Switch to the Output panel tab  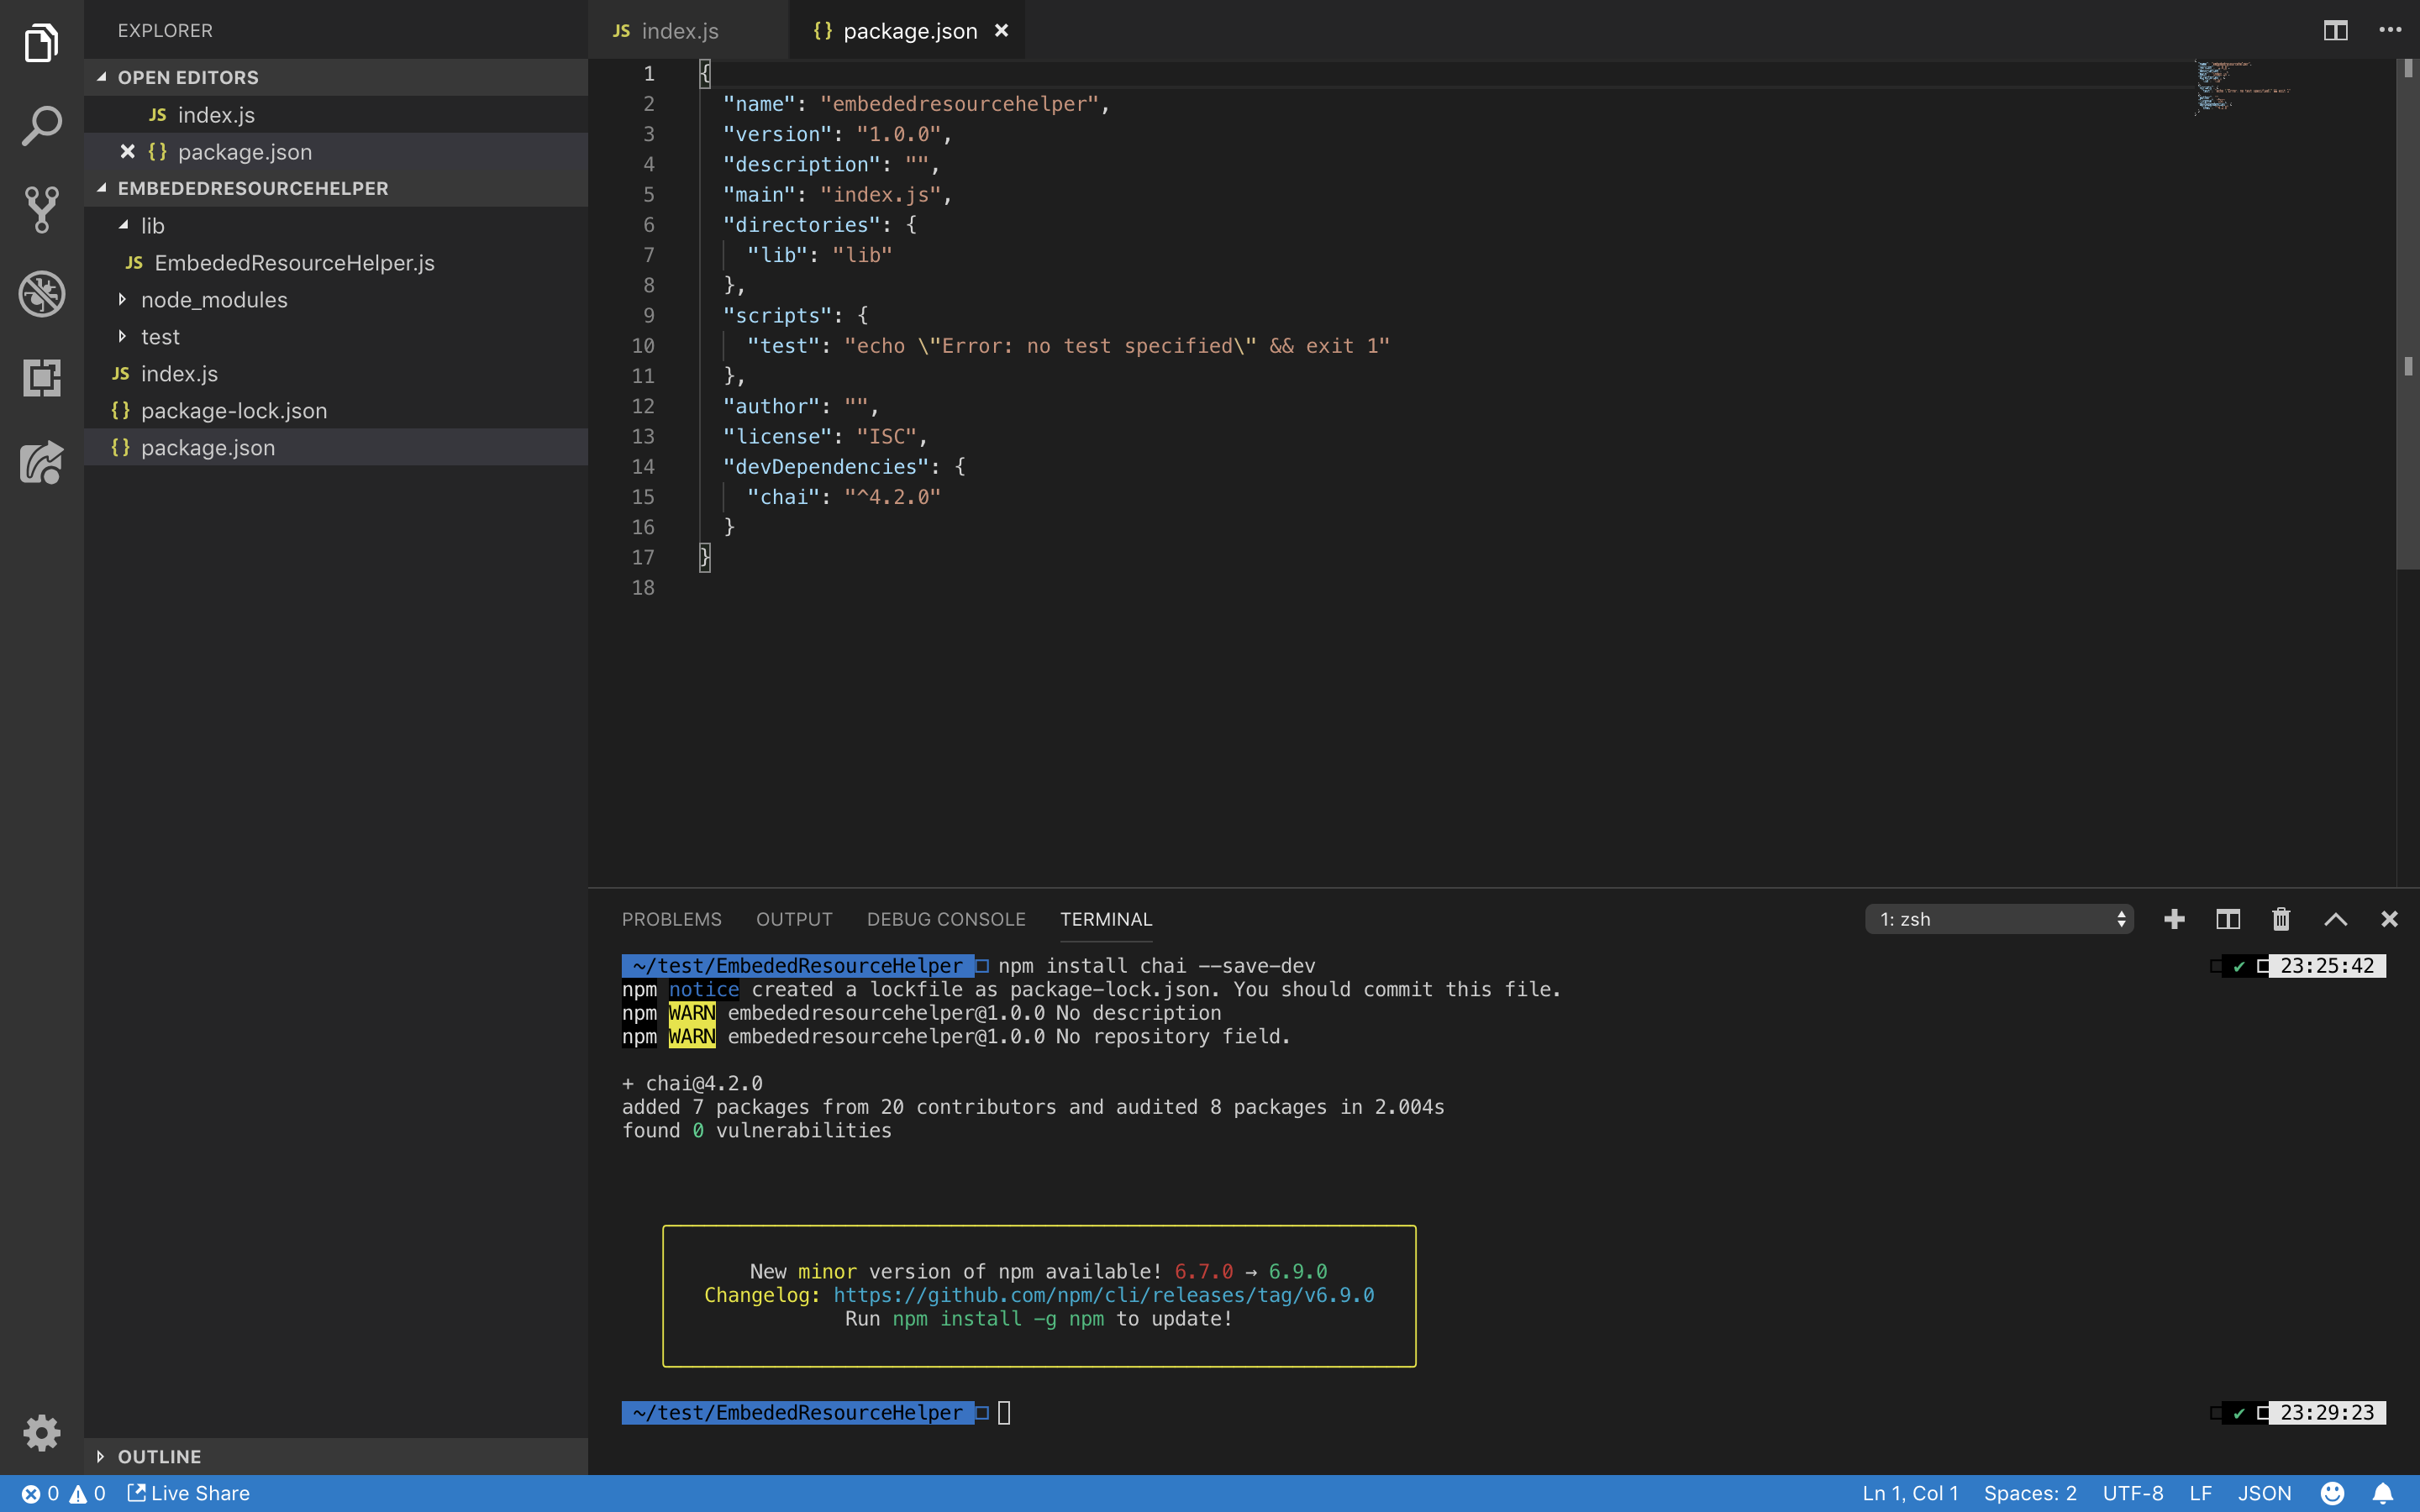pyautogui.click(x=794, y=919)
